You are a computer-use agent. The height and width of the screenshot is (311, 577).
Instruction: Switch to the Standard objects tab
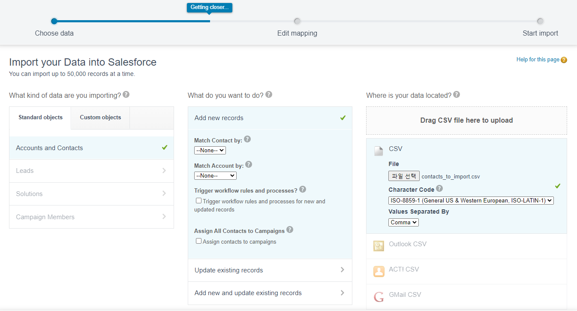click(x=40, y=118)
